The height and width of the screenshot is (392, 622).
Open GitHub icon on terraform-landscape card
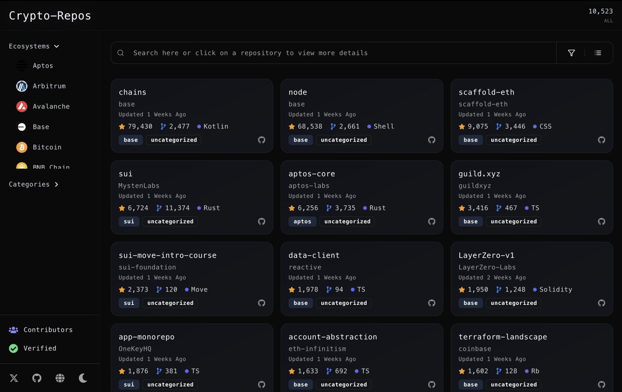pos(601,384)
